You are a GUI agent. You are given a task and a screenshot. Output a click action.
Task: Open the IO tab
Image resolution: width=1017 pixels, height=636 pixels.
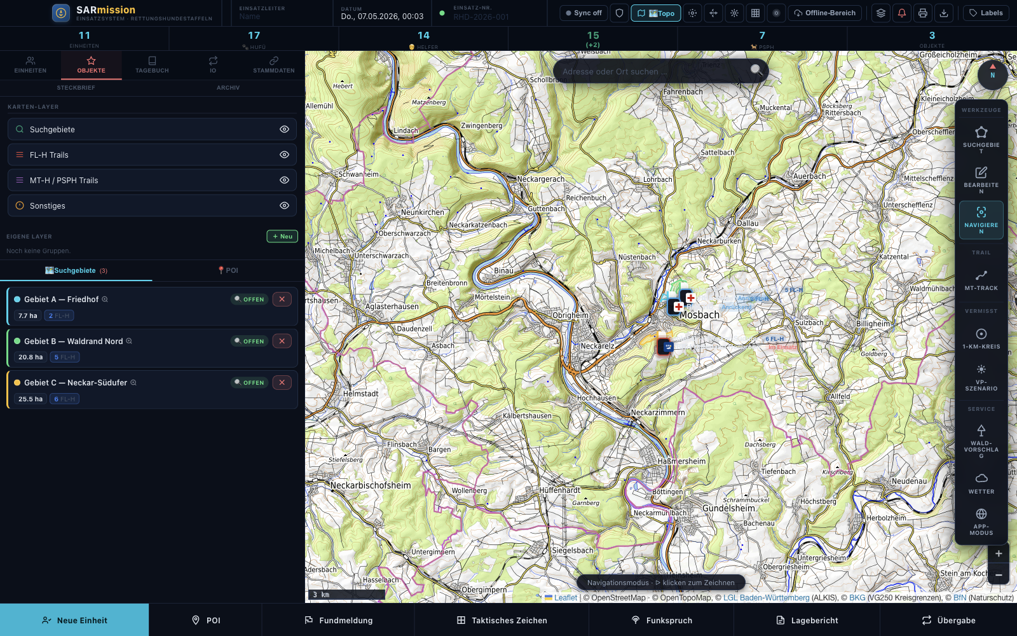coord(213,65)
